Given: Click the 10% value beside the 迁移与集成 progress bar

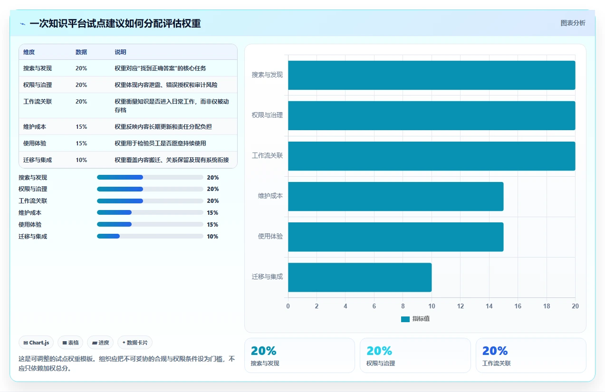Looking at the screenshot, I should (212, 237).
